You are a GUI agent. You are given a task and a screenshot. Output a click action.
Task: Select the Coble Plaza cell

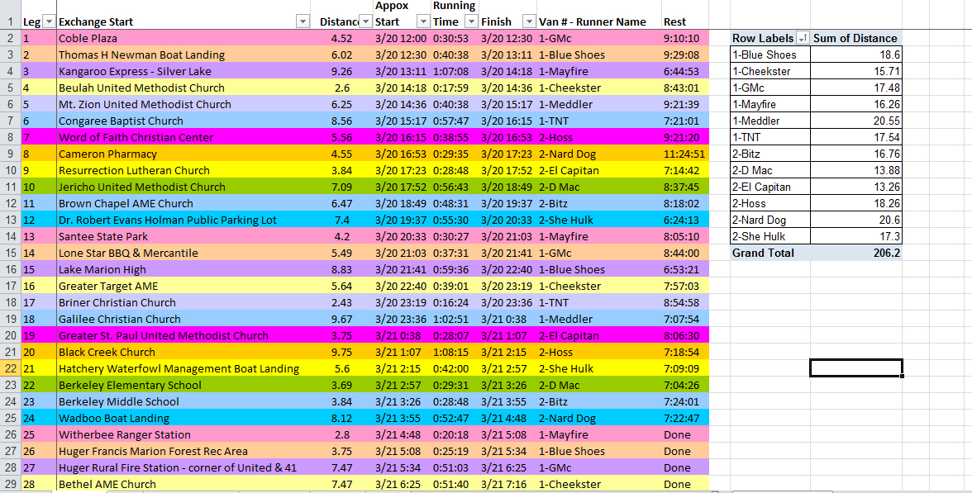point(88,38)
